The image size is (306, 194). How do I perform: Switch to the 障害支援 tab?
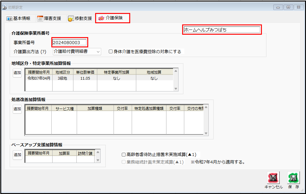click(x=52, y=18)
